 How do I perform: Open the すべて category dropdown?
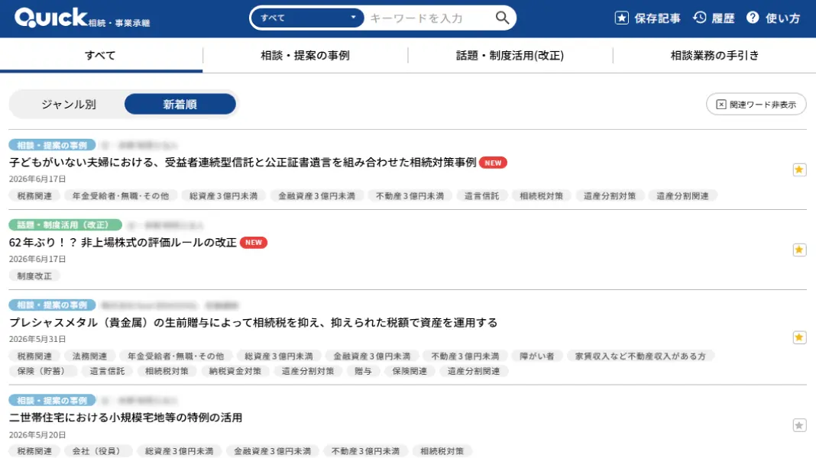tap(307, 18)
